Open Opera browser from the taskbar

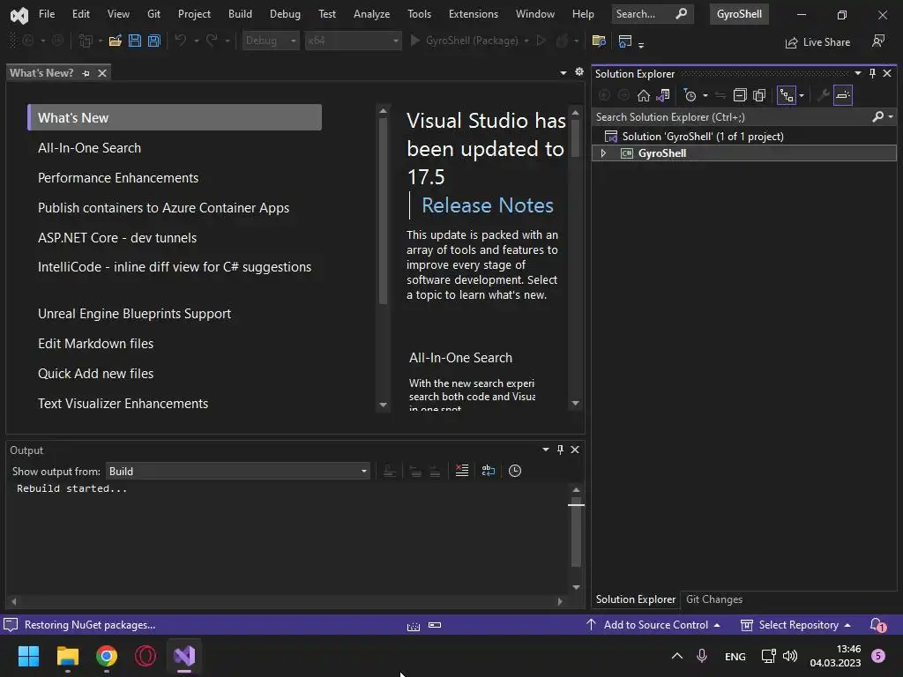(146, 656)
